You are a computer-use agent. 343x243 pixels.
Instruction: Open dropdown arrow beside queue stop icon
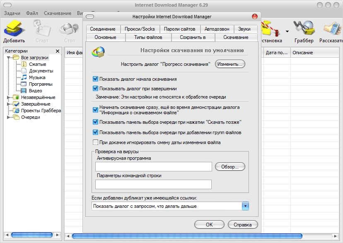click(x=287, y=31)
